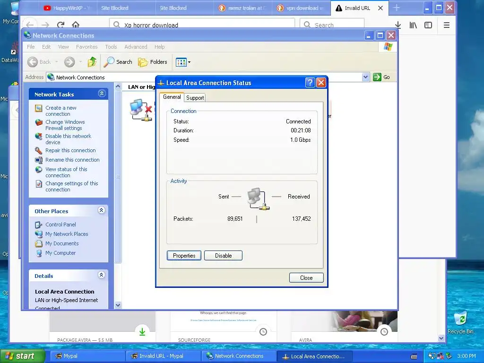The image size is (484, 363).
Task: Click the Back button in Network Connections
Action: 39,62
